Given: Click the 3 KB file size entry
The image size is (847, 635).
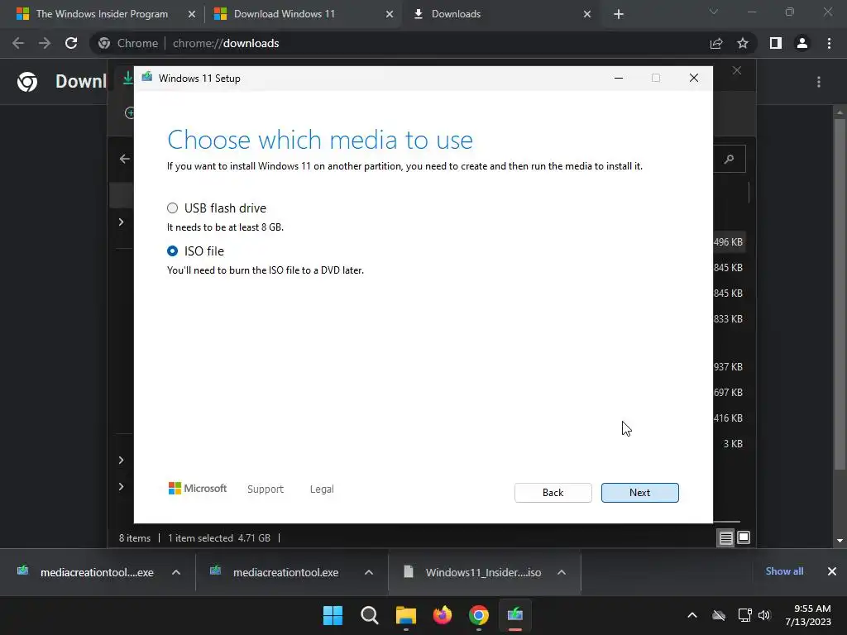Looking at the screenshot, I should (x=733, y=444).
